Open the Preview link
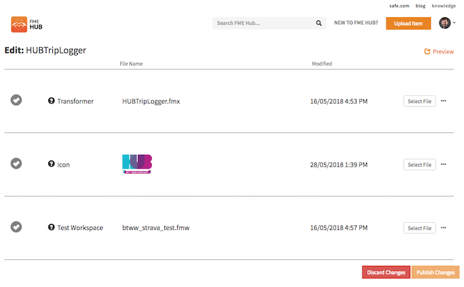The width and height of the screenshot is (464, 287). coord(439,52)
